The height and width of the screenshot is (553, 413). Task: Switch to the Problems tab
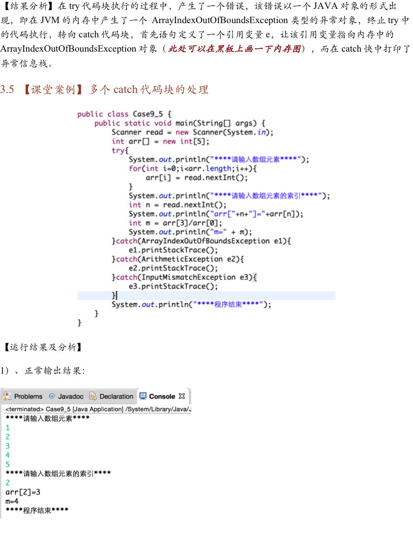pos(23,396)
